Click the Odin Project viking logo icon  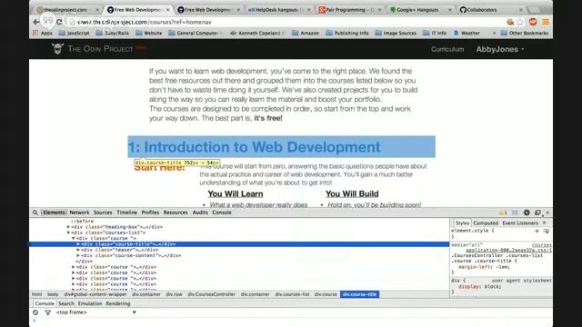tap(57, 48)
